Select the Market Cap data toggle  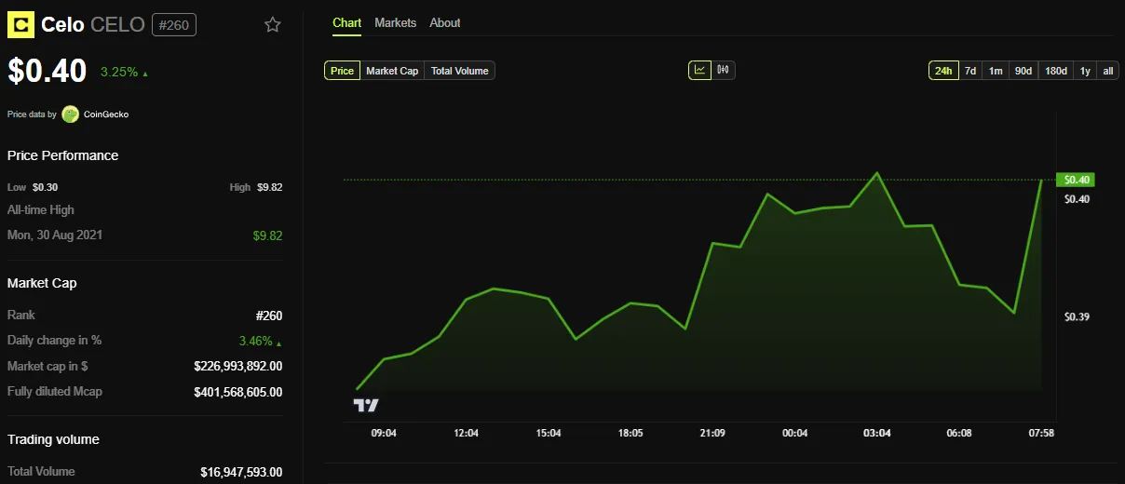tap(392, 71)
